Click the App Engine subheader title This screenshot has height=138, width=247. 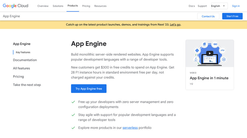[x=11, y=16]
